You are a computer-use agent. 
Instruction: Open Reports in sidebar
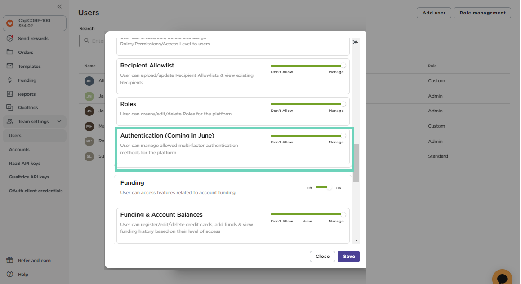pos(27,94)
